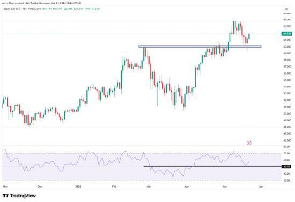Click the Apr label on the time axis
The width and height of the screenshot is (295, 202).
coord(187,186)
